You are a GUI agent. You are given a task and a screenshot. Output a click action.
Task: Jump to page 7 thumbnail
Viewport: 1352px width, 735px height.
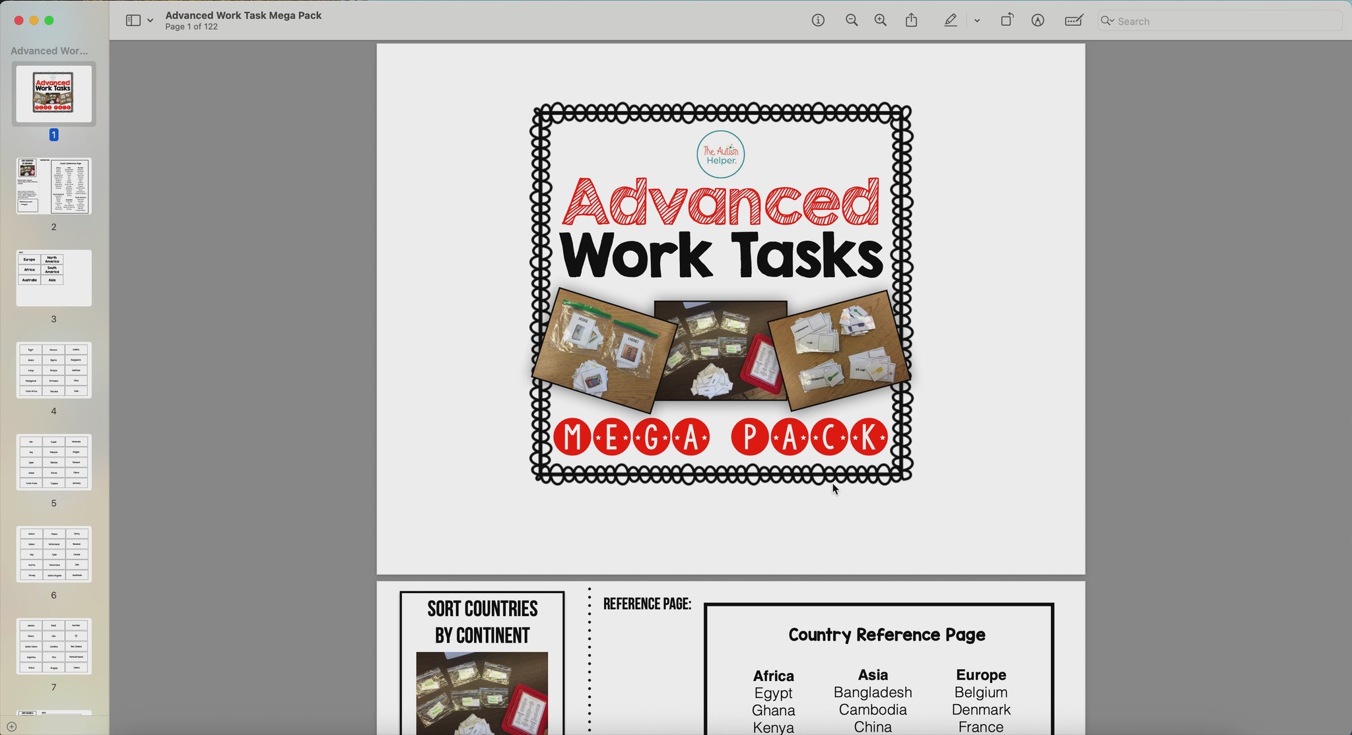click(54, 646)
